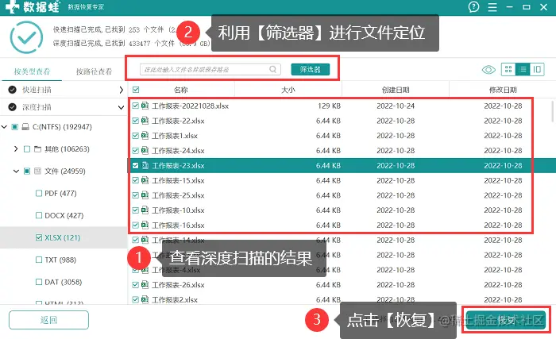Toggle the preview eye icon
Screen dimensions: 556x339
(488, 70)
